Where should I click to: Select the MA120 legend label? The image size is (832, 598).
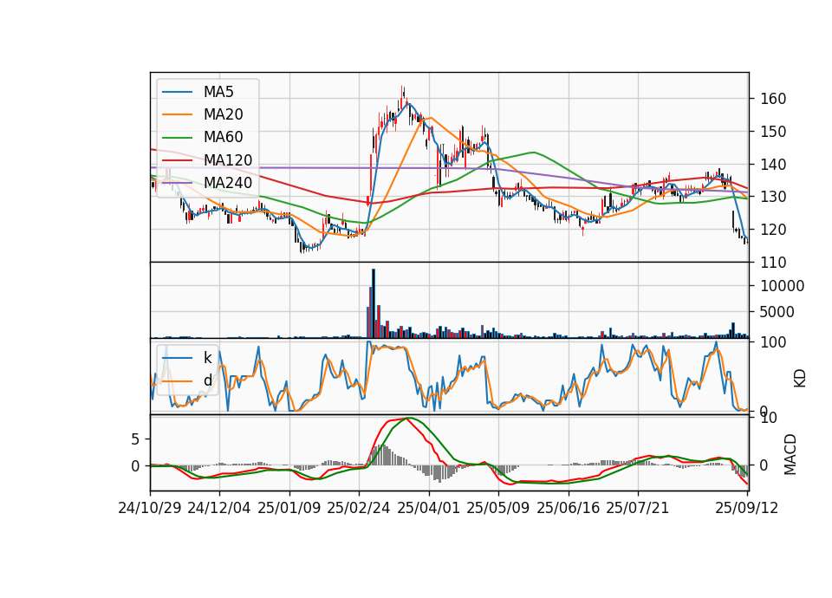pos(228,160)
